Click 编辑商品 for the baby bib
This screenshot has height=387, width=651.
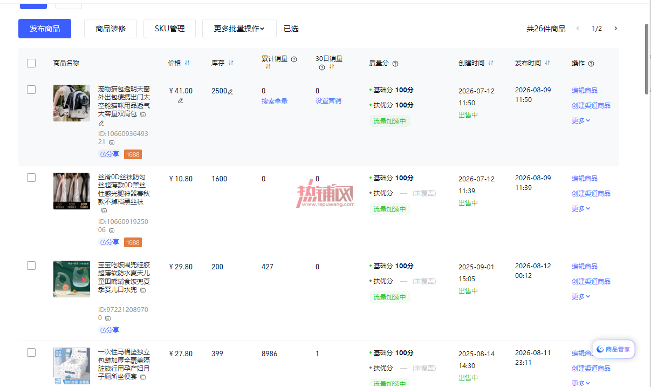(585, 267)
